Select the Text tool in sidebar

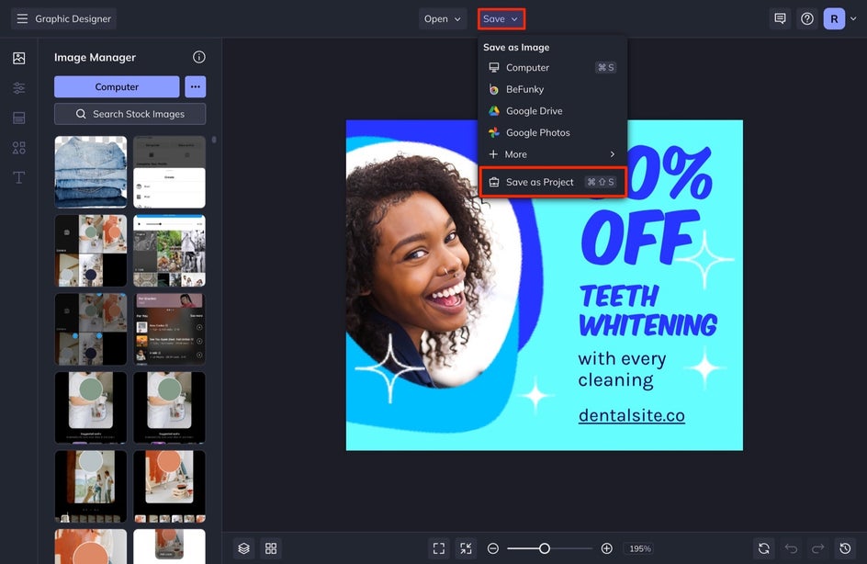tap(18, 177)
